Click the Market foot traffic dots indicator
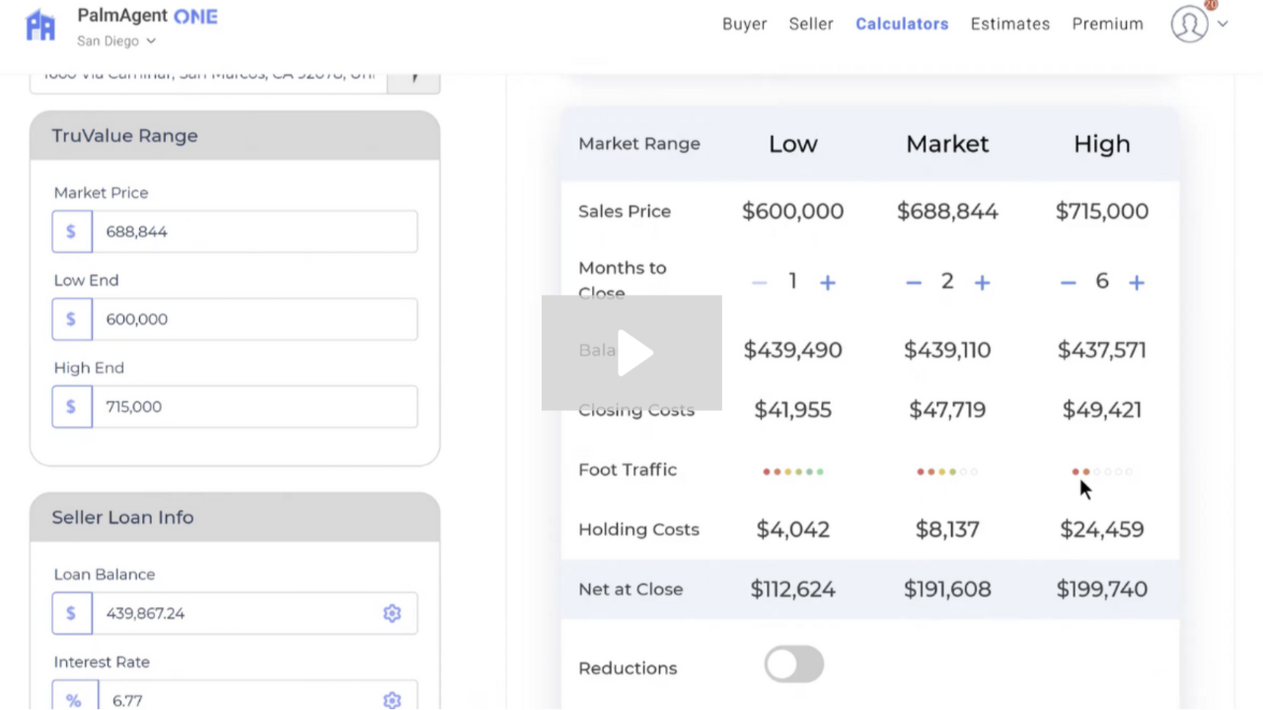Screen dimensions: 1263x710 (947, 471)
